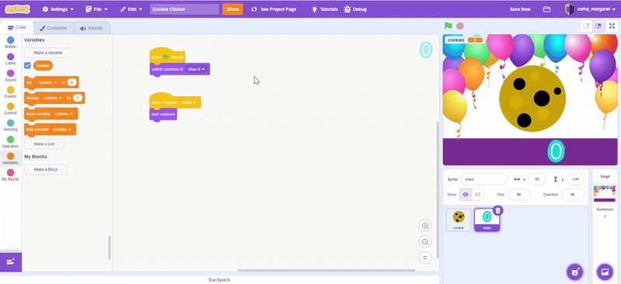Show the sprite using the eye icon
Screen dimensions: 621x284
tap(466, 195)
